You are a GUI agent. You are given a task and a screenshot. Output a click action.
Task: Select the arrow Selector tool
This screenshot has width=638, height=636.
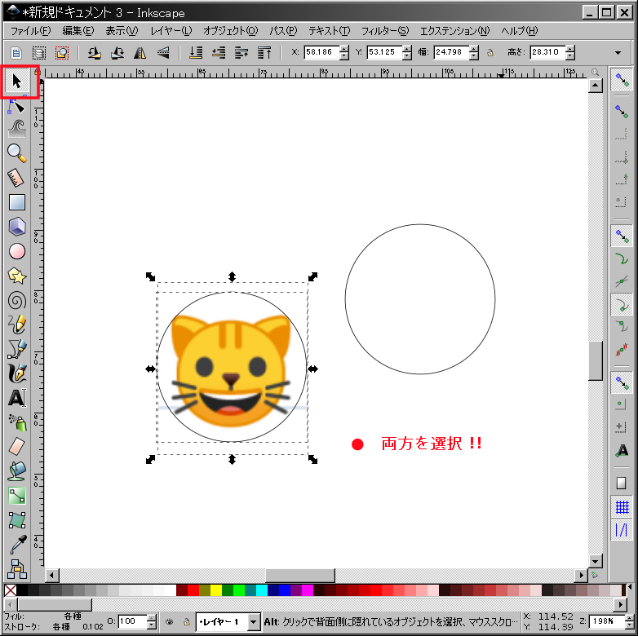[17, 82]
